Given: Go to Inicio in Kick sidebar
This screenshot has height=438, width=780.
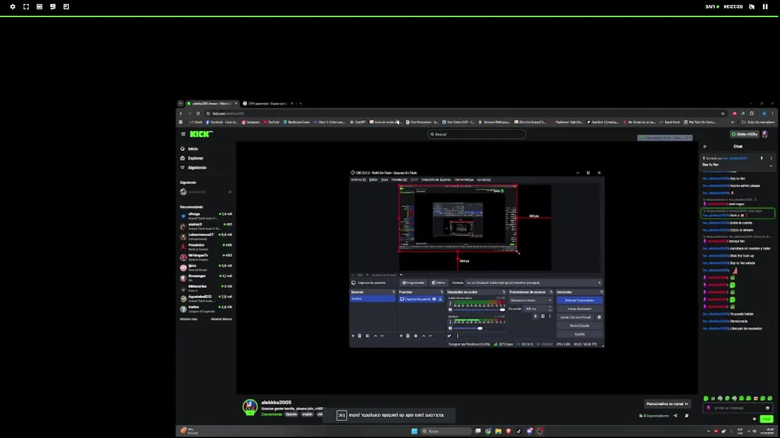Looking at the screenshot, I should 193,148.
